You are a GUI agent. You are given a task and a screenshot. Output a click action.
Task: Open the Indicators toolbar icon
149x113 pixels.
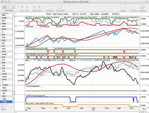(x=50, y=7)
